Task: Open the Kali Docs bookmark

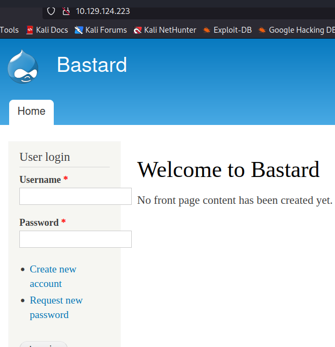Action: 47,30
